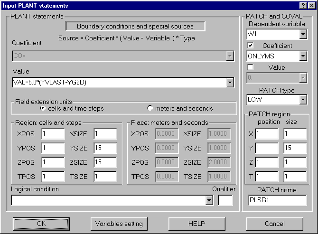Open the Logical condition dropdown arrow

point(209,201)
